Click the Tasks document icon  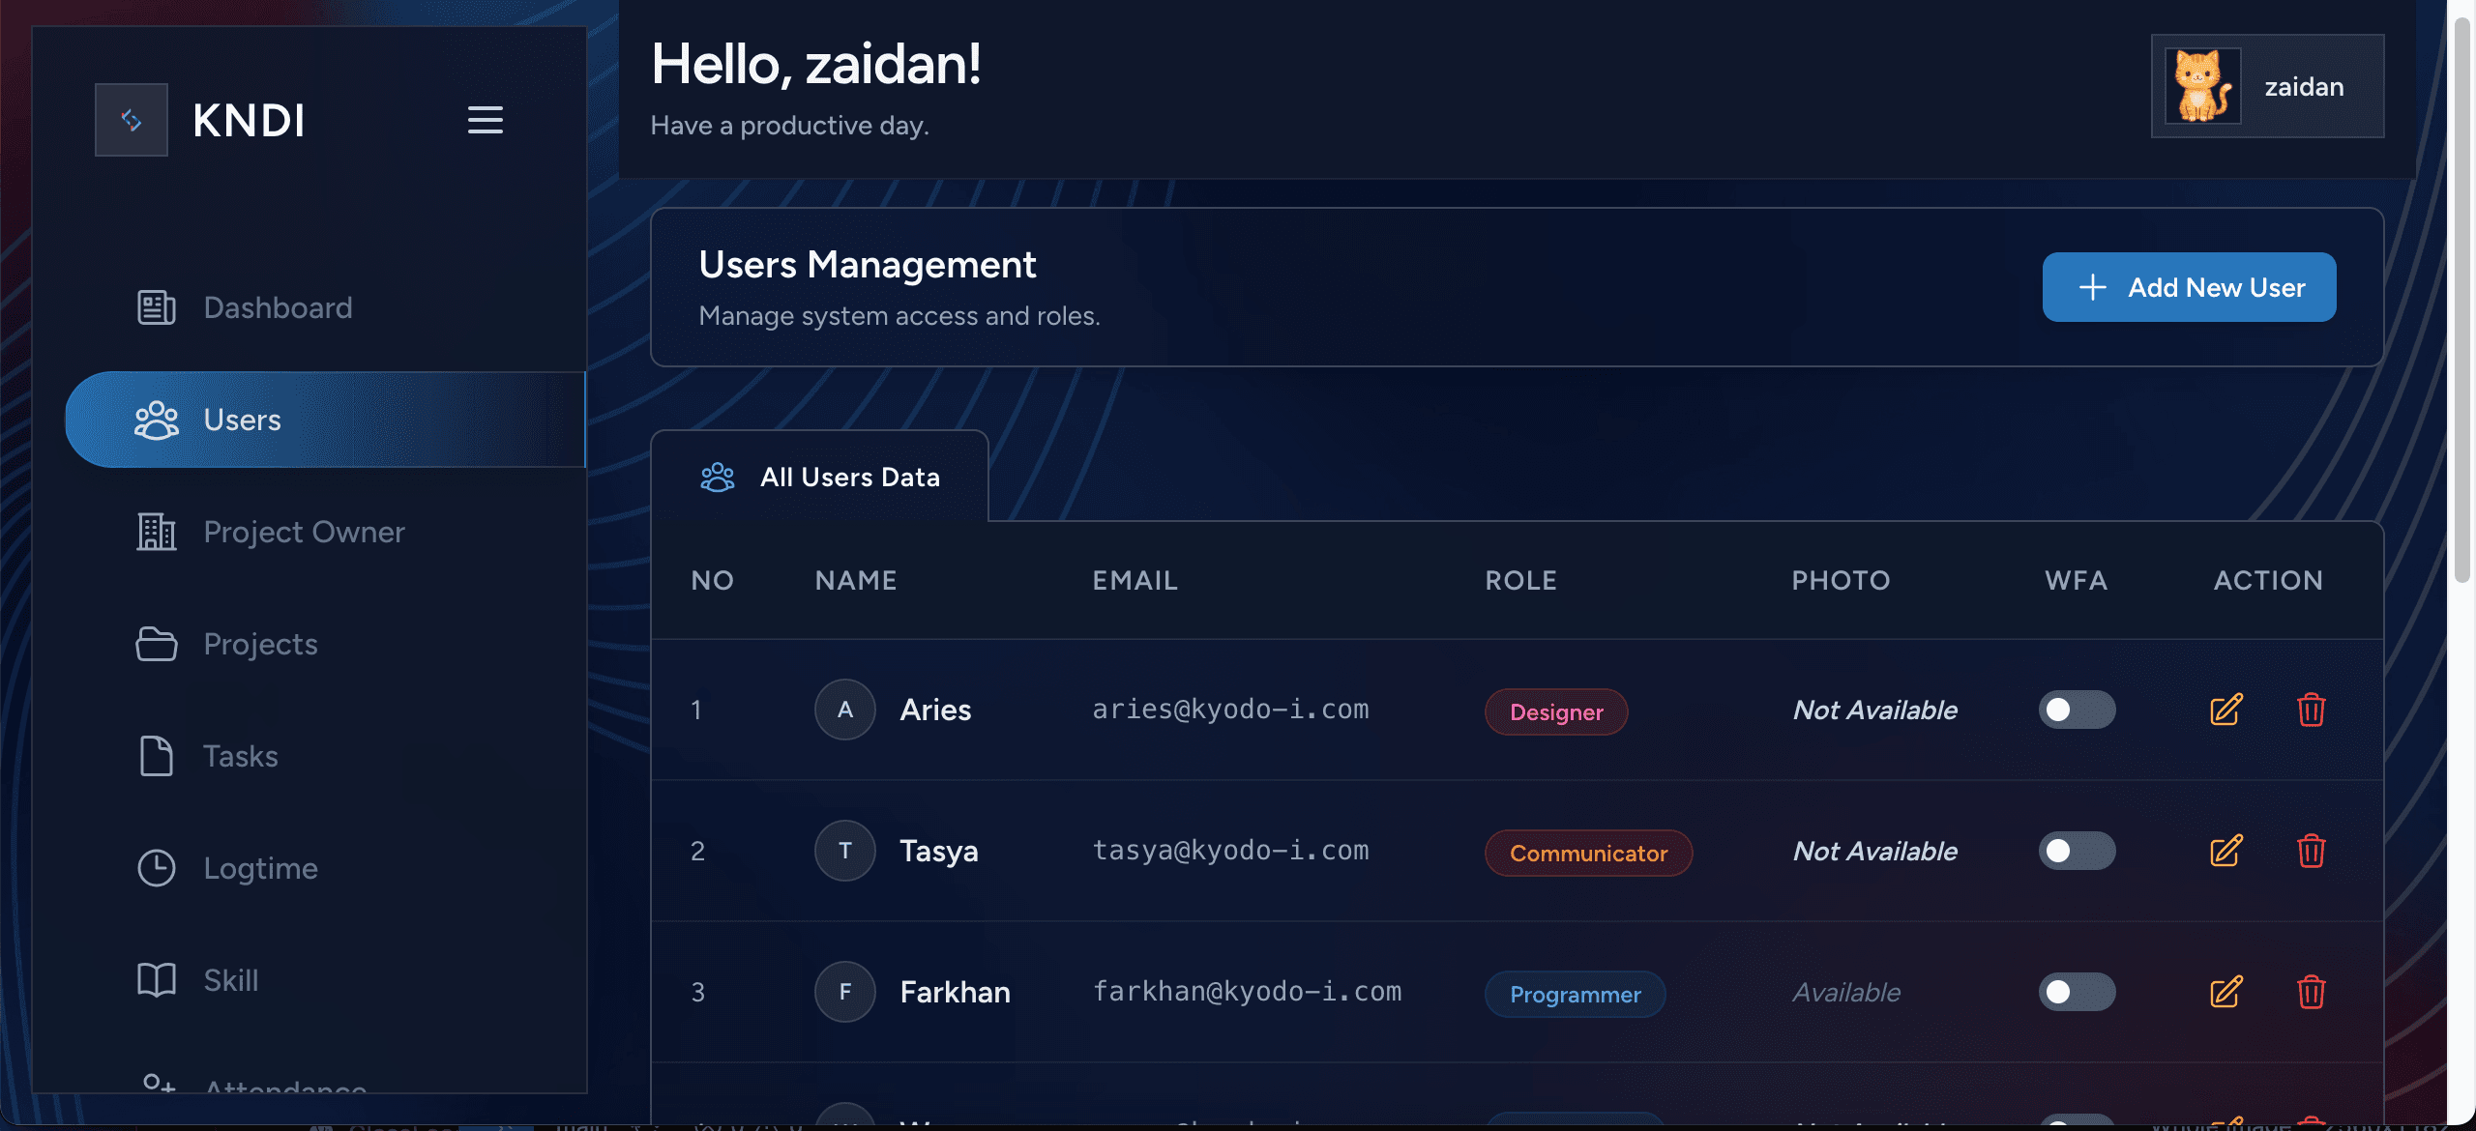(156, 756)
